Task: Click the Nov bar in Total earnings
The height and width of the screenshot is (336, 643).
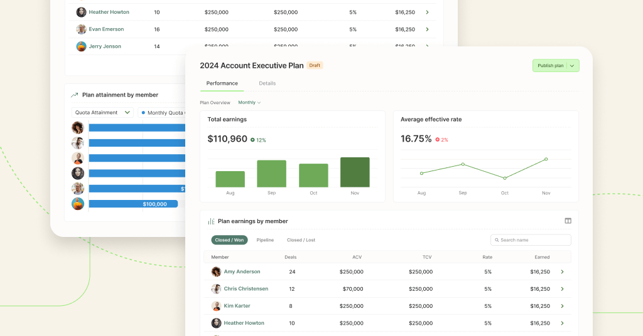Action: click(x=355, y=172)
